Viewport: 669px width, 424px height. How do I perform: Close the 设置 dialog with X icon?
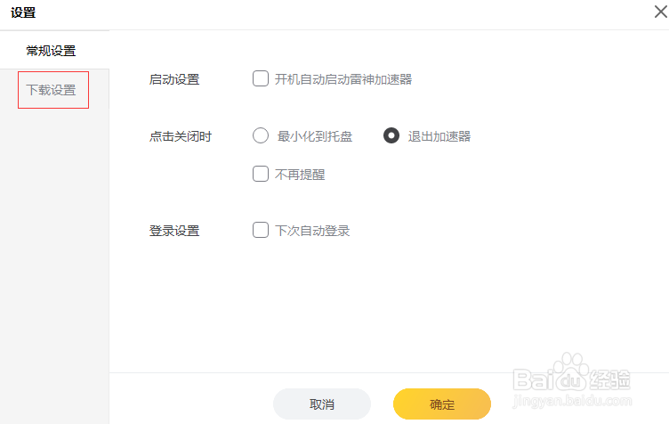(x=660, y=12)
